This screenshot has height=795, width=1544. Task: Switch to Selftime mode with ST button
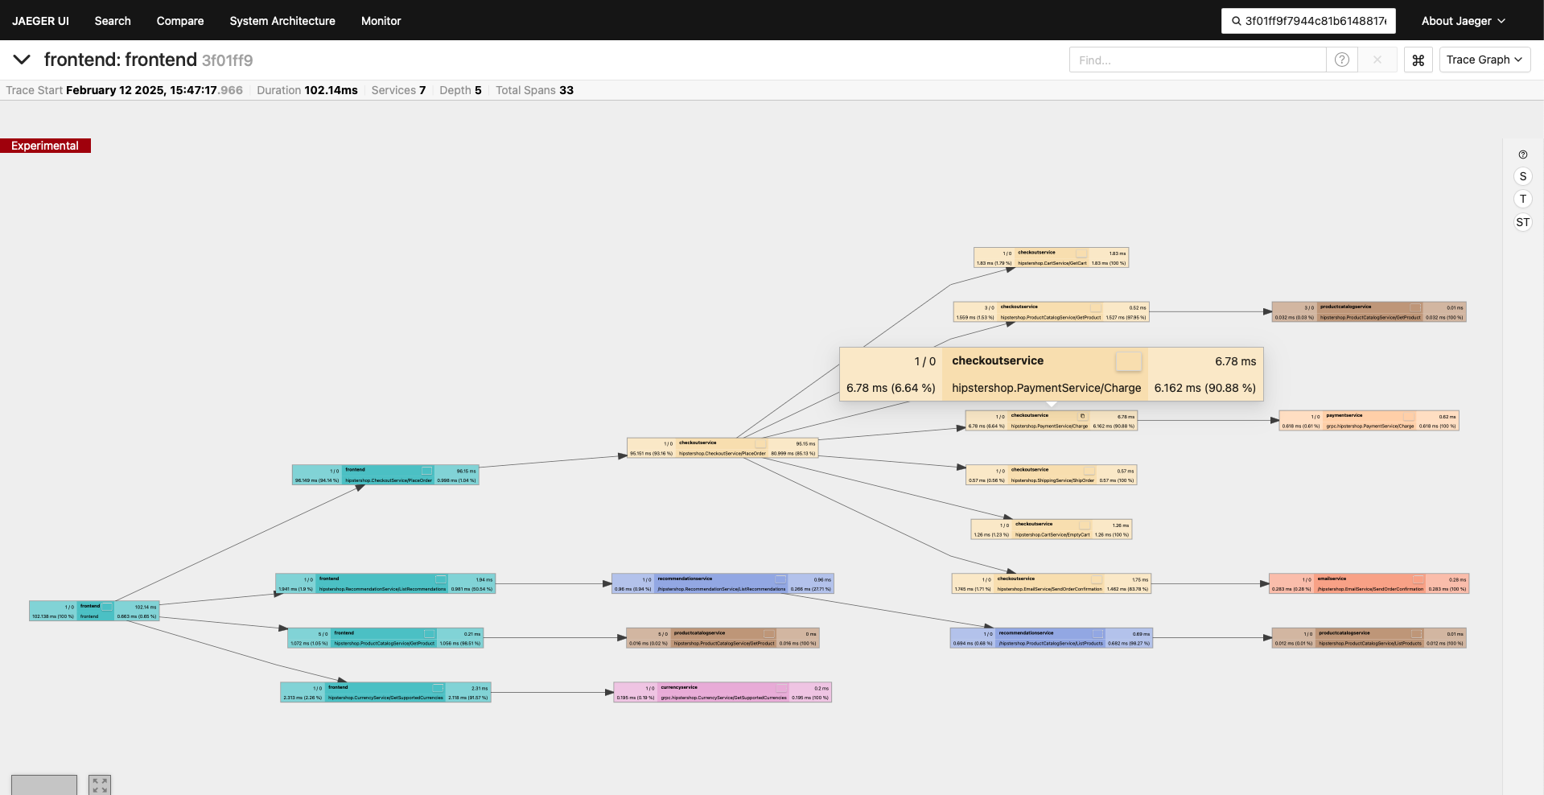coord(1523,222)
